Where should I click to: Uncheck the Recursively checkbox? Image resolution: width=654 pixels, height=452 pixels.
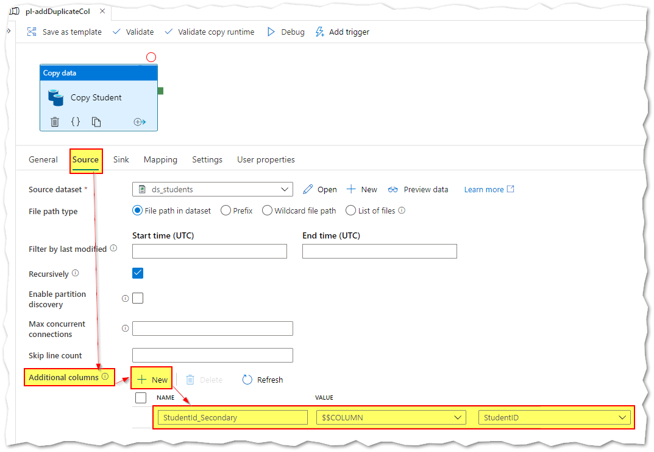(138, 273)
